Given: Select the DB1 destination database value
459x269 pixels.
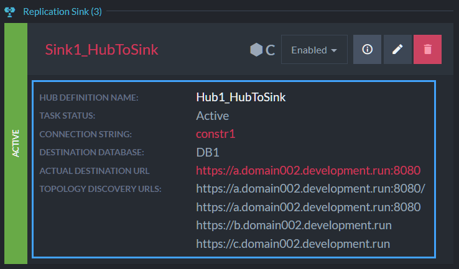Looking at the screenshot, I should coord(208,152).
